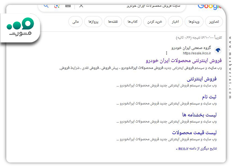Open Google Lens image search icon

[x=57, y=6]
